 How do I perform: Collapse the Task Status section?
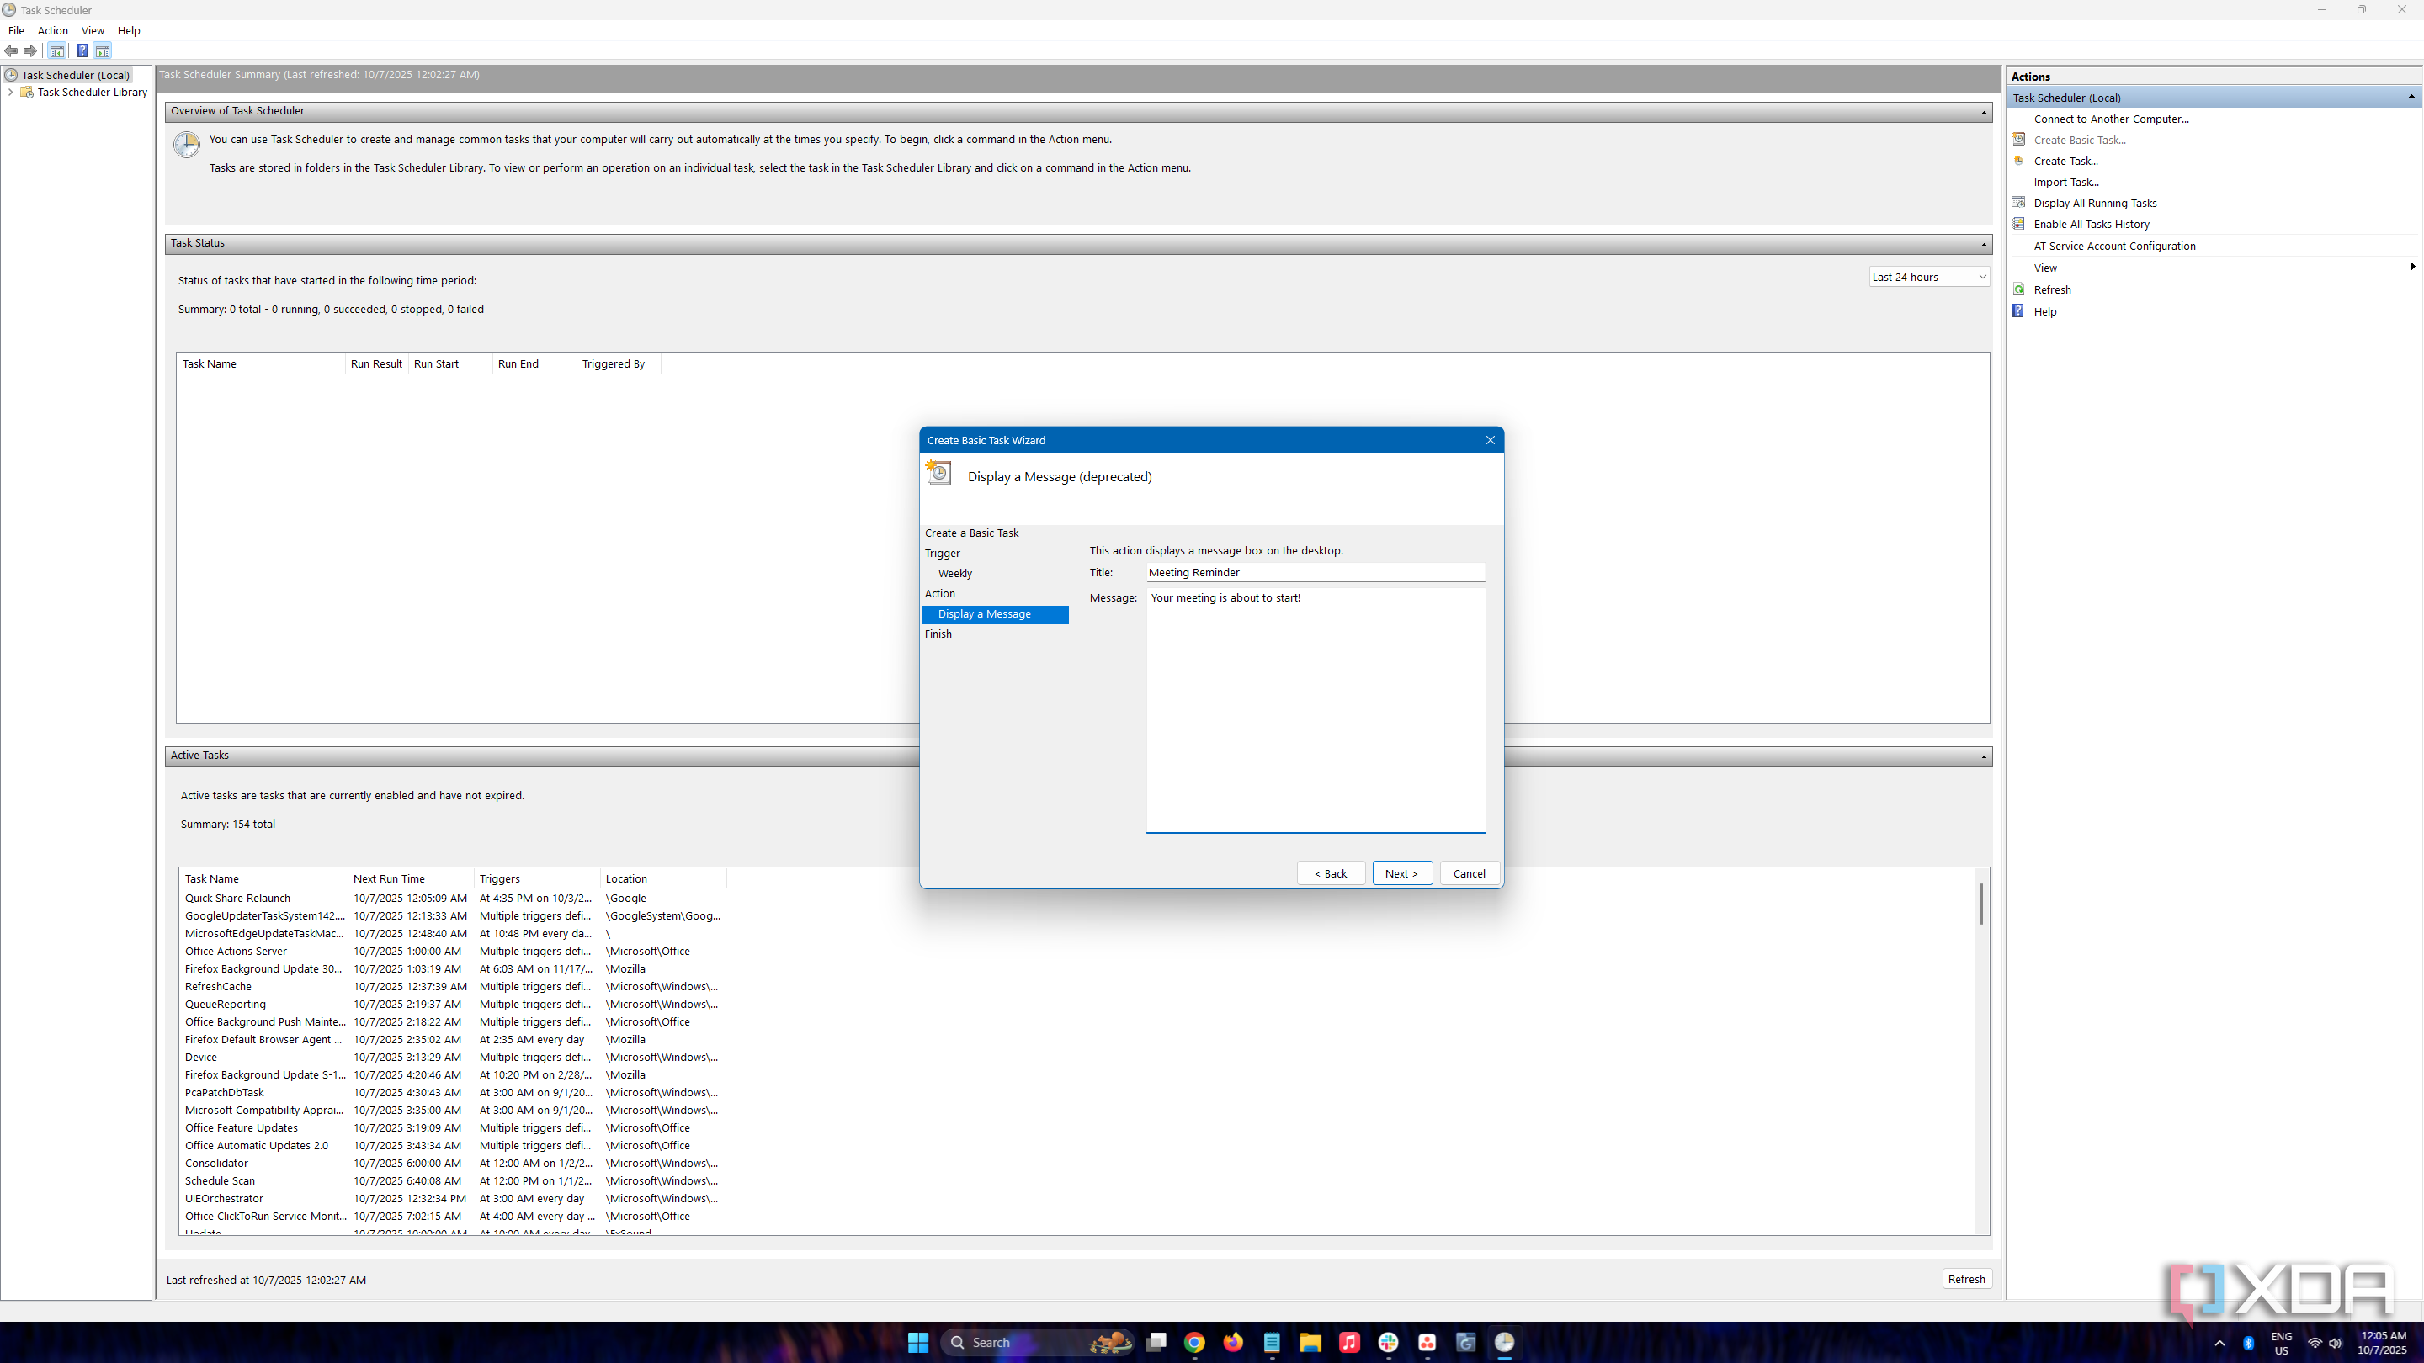[1984, 244]
